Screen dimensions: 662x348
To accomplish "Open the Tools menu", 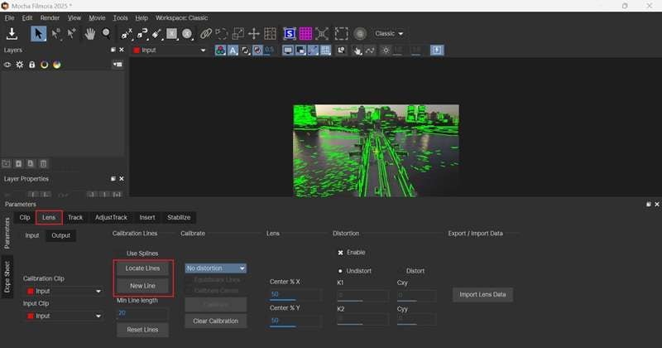I will click(120, 17).
